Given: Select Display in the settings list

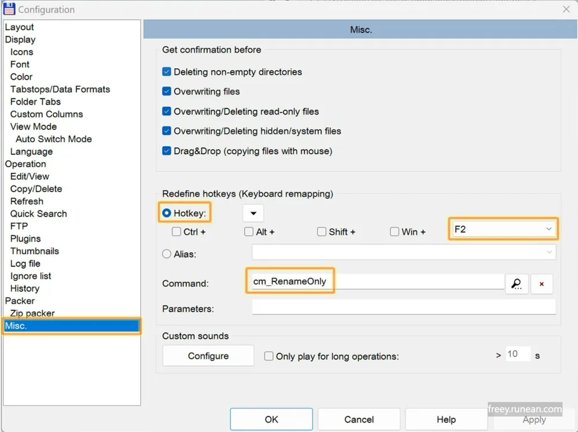Looking at the screenshot, I should tap(20, 39).
